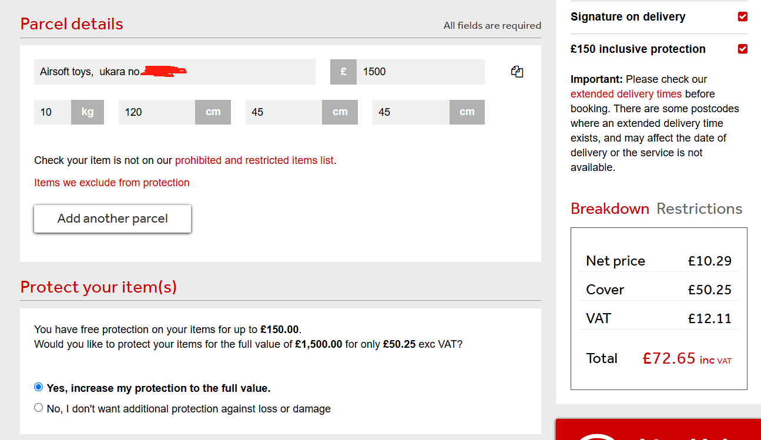This screenshot has width=761, height=440.
Task: Open Items we exclude from protection link
Action: pos(112,183)
